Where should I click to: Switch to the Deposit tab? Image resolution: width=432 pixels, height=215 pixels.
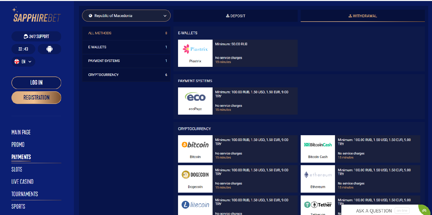[236, 16]
